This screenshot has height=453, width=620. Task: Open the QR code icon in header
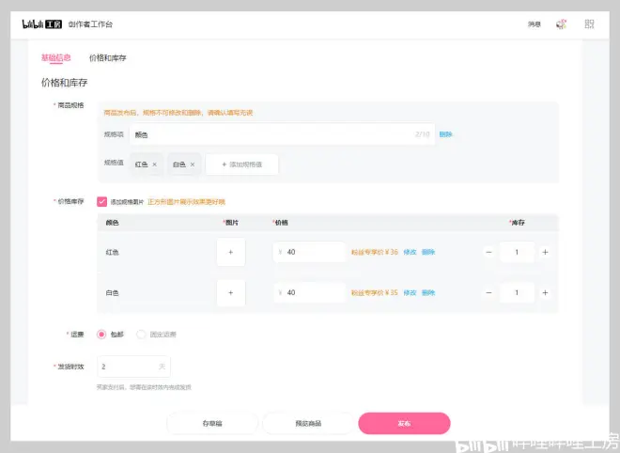click(x=589, y=24)
